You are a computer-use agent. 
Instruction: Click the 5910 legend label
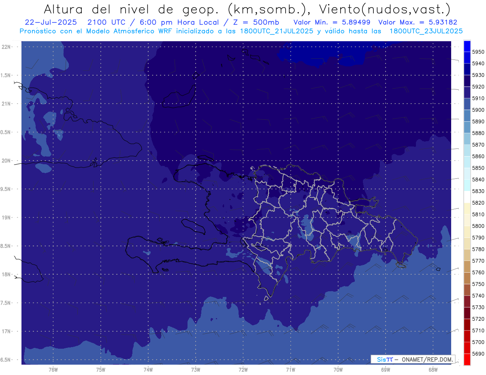478,98
